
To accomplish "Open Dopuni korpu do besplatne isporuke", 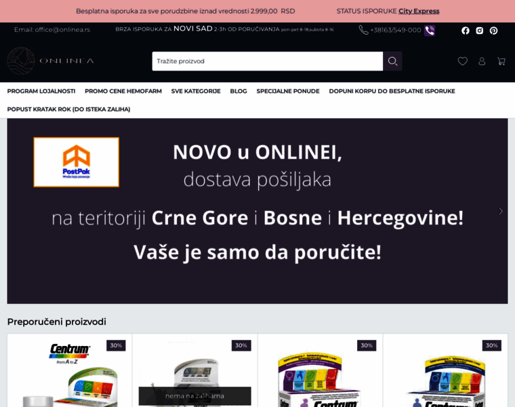I will (392, 91).
